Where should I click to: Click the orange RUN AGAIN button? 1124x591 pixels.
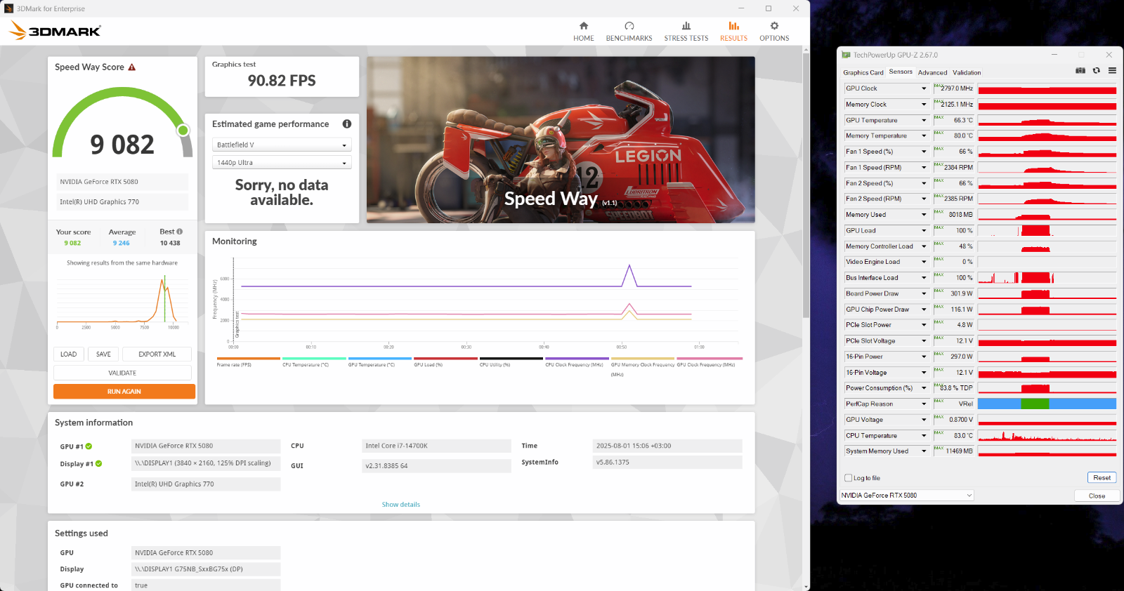[x=124, y=392]
